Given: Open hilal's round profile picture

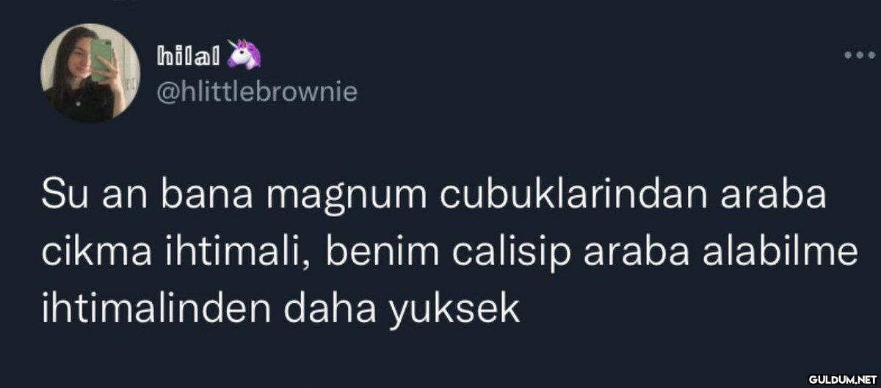Looking at the screenshot, I should pos(91,73).
